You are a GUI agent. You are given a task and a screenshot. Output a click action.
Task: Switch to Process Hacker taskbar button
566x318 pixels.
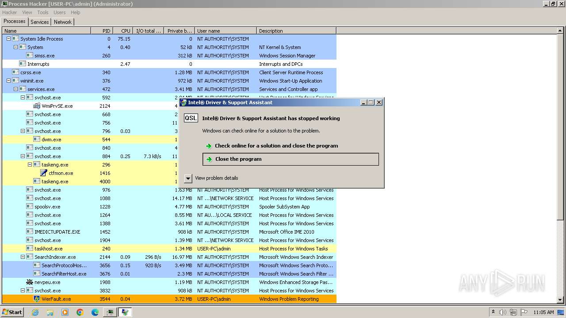(110, 312)
